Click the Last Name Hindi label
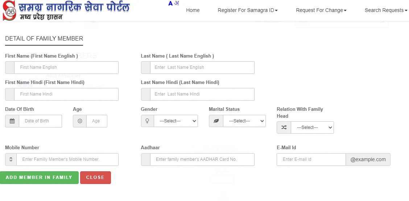This screenshot has height=201, width=409. click(180, 82)
